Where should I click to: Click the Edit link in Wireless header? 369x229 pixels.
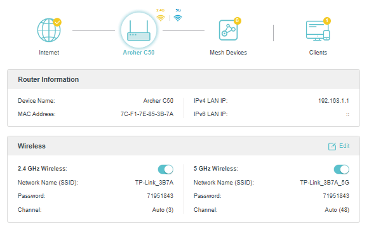tap(344, 146)
